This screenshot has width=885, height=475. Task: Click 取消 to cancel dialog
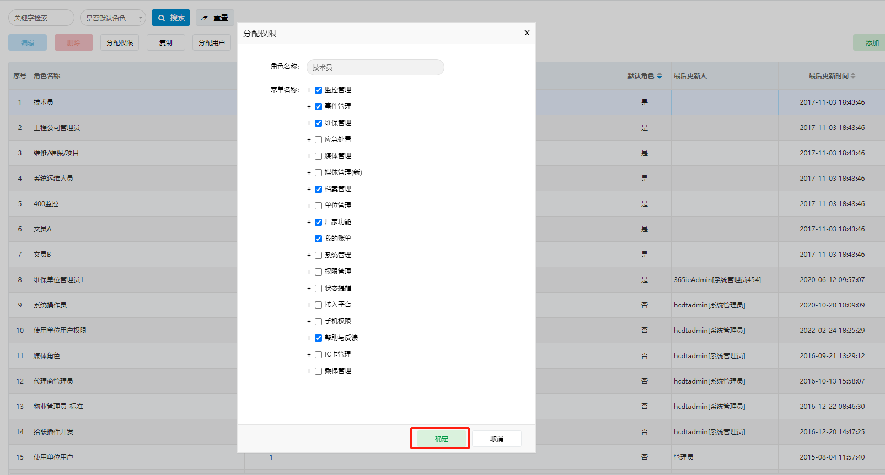[496, 439]
